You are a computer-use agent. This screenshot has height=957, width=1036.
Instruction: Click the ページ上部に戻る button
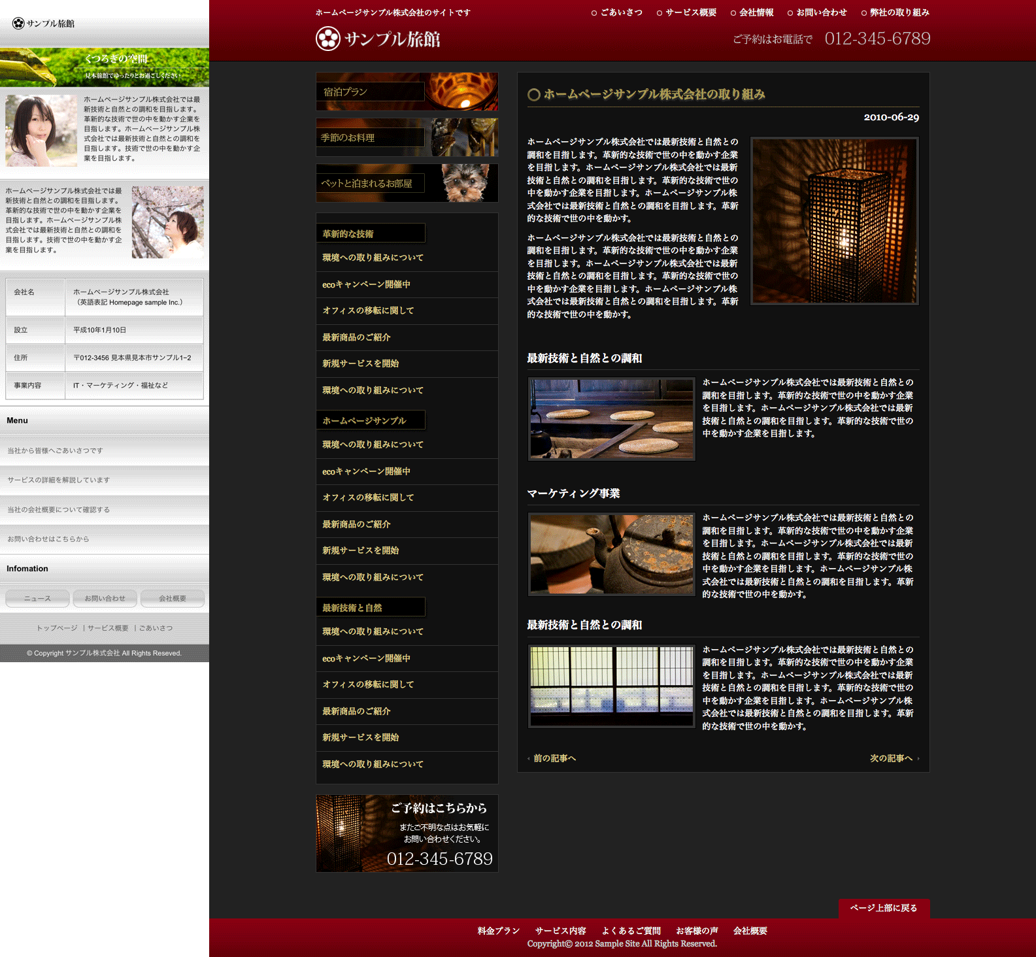(x=884, y=908)
